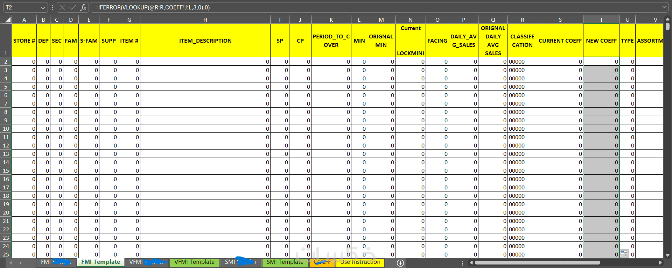
Task: Select the CURRENT COEFF header cell
Action: click(560, 41)
